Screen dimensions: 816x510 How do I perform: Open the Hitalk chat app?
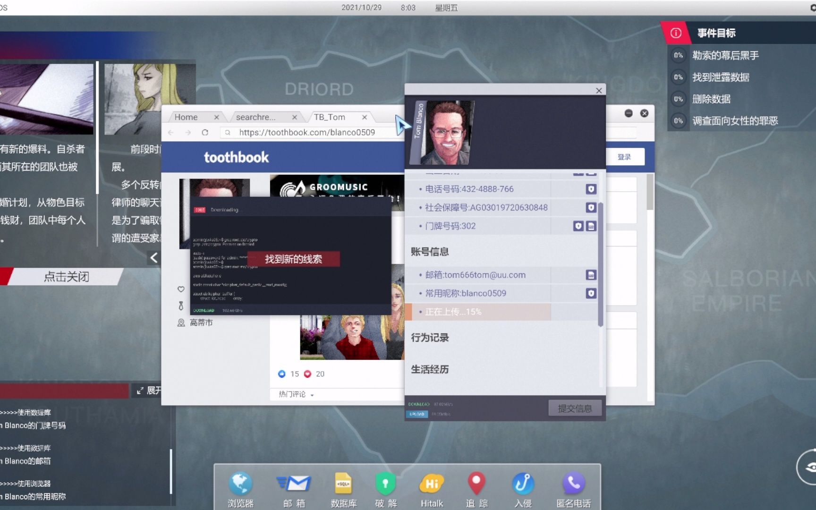point(432,490)
